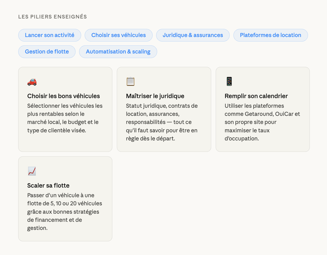Click the 'Scaler sa flotte' heading
The image size is (327, 255).
pos(48,186)
